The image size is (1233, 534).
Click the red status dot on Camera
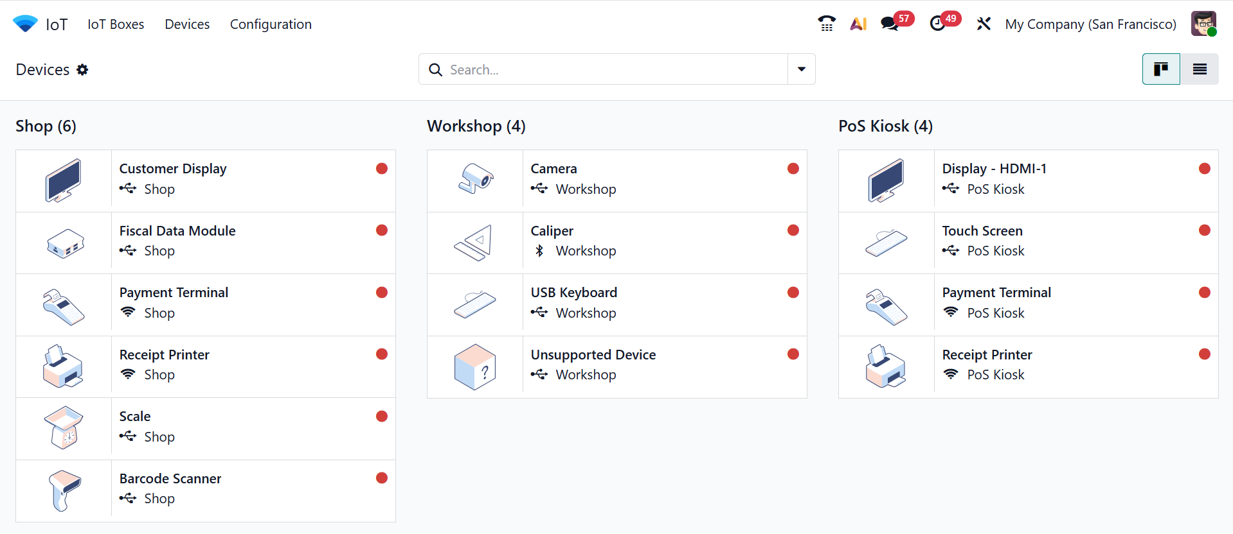pos(793,168)
